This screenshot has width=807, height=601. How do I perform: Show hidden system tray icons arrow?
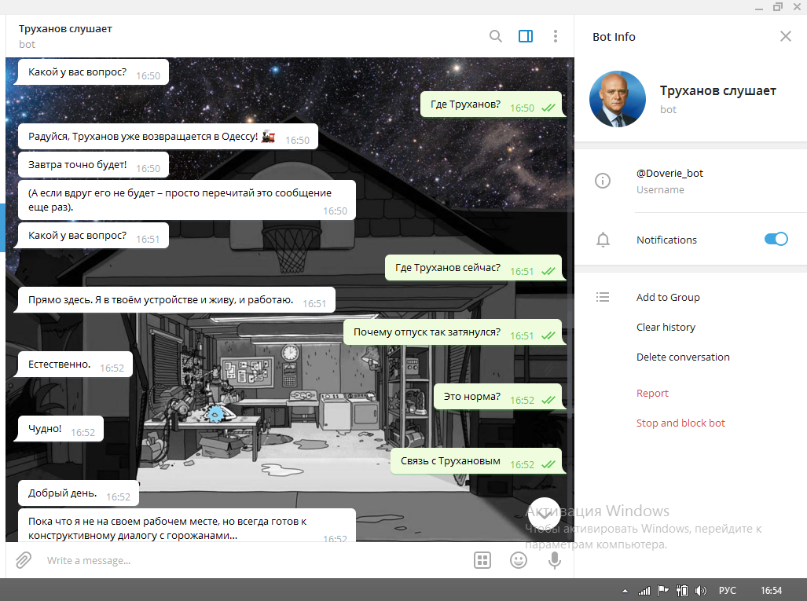(x=625, y=591)
